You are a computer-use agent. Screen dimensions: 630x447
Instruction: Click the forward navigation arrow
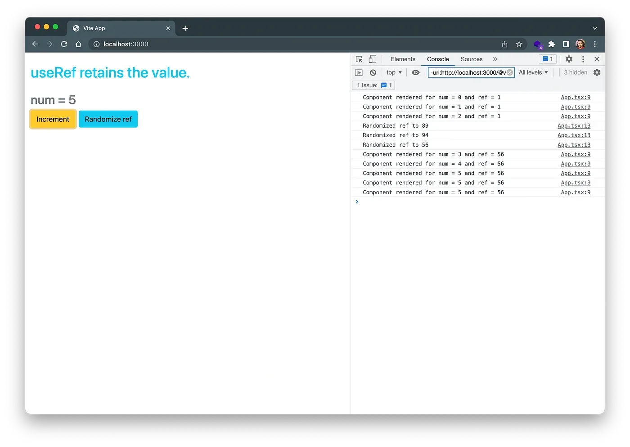[x=49, y=44]
